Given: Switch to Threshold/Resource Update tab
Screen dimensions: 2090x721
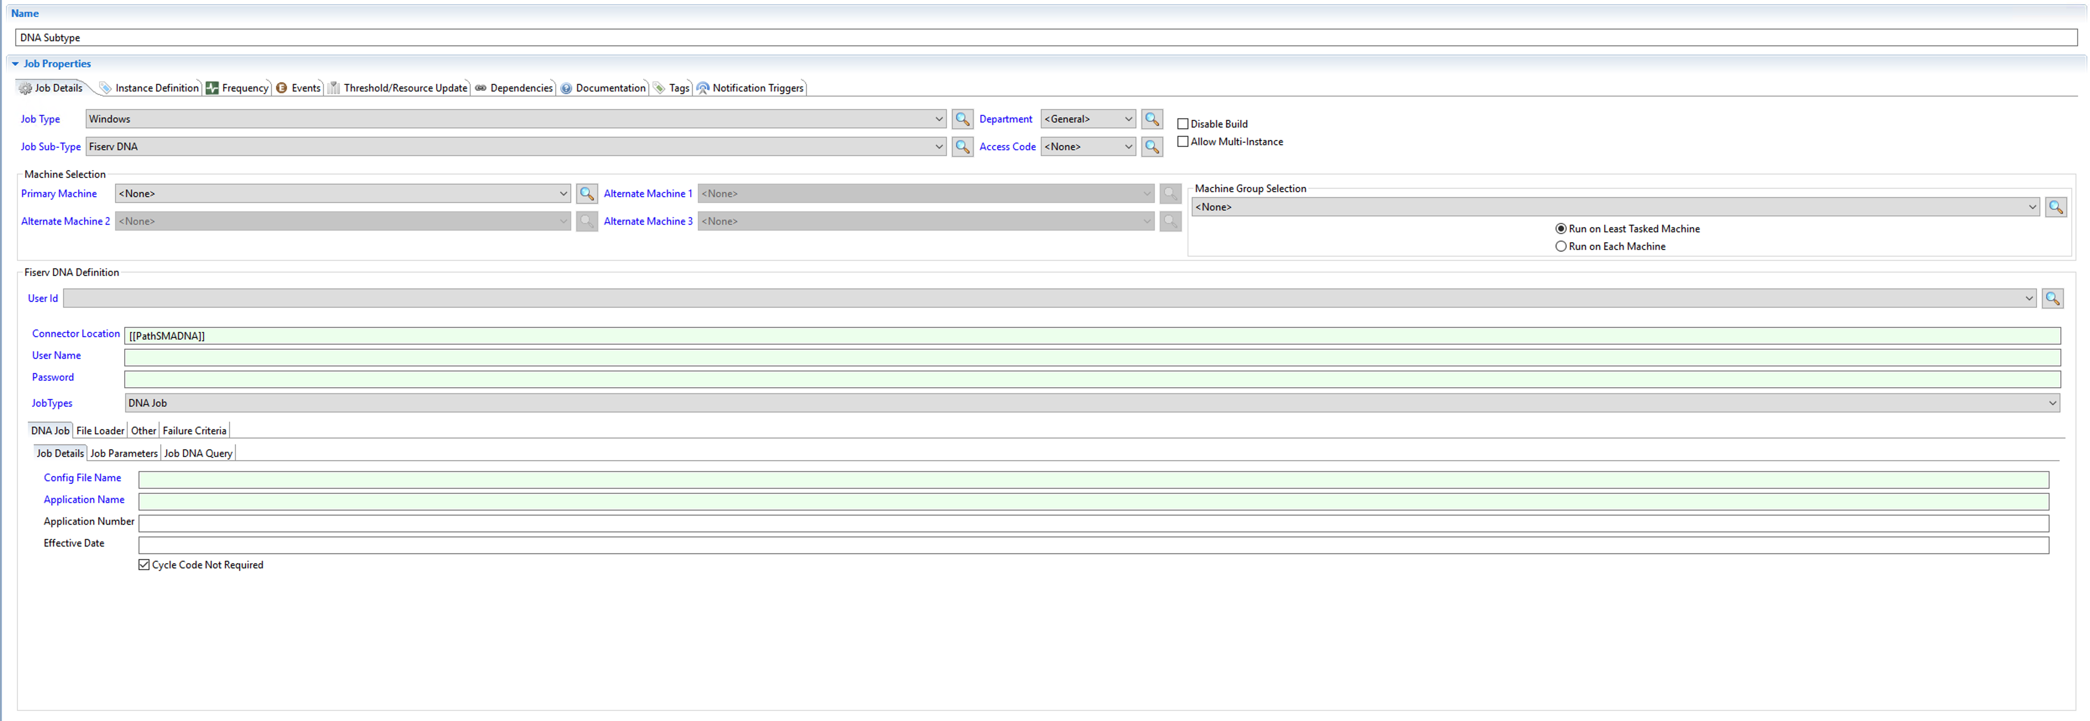Looking at the screenshot, I should (x=398, y=88).
